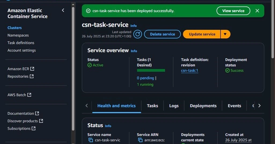Click the 'Created at' date value
Viewport: 275px width, 144px height.
(x=238, y=140)
